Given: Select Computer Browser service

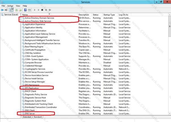Looking at the screenshot, I should pyautogui.click(x=33, y=62).
